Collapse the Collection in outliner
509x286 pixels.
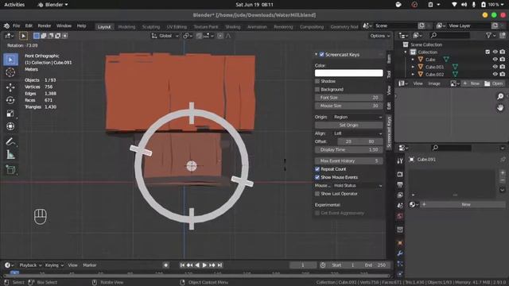(406, 52)
